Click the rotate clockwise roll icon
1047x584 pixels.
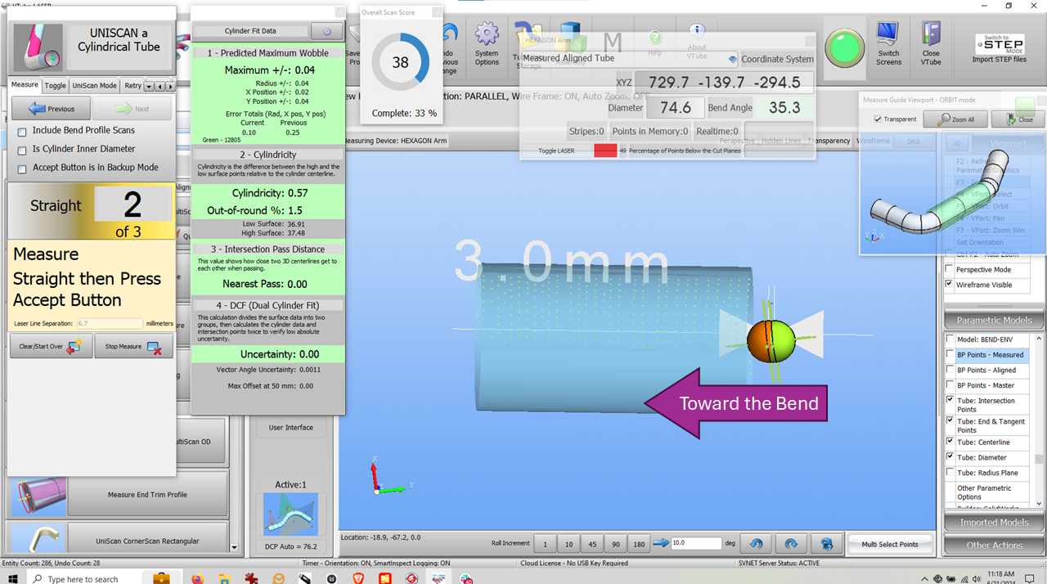click(x=791, y=543)
